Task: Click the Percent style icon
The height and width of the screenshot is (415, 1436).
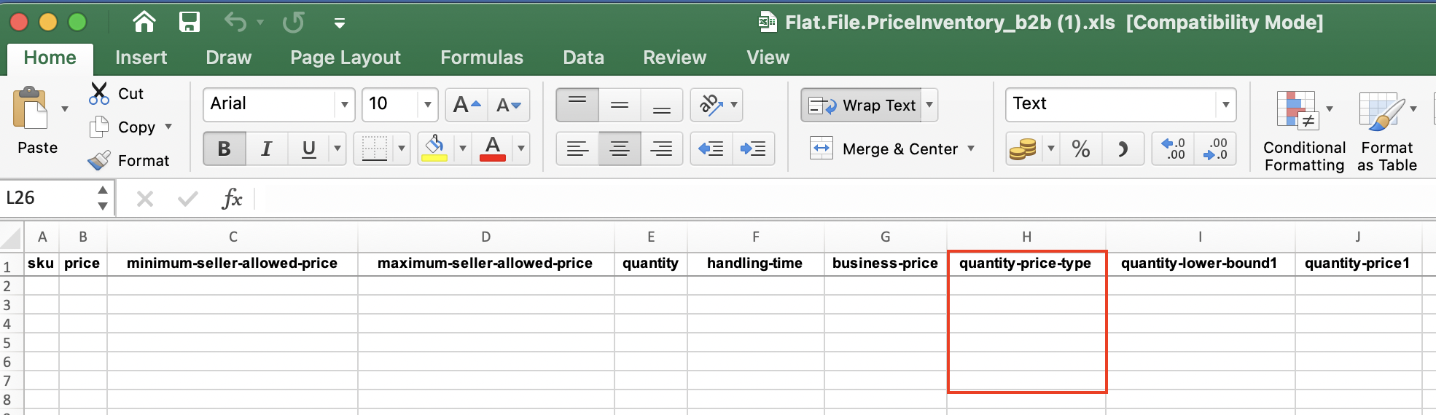Action: (x=1080, y=149)
